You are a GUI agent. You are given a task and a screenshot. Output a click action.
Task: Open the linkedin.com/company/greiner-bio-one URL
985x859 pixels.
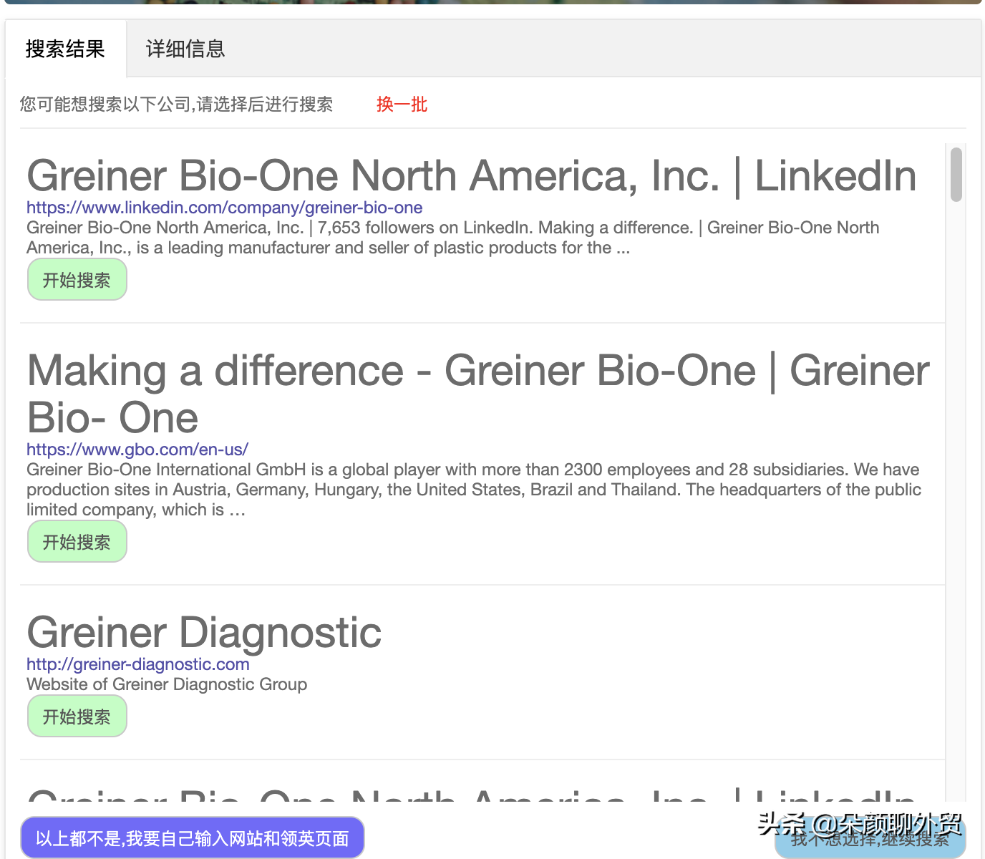(224, 208)
